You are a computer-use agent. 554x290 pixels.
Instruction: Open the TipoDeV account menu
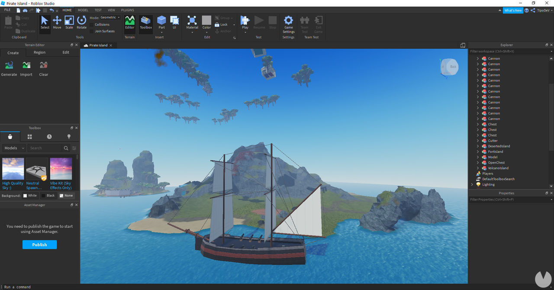(544, 10)
